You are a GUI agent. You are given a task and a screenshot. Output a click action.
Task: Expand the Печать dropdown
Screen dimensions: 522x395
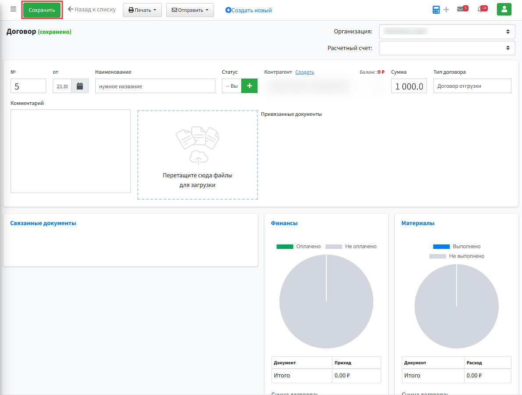(x=142, y=10)
